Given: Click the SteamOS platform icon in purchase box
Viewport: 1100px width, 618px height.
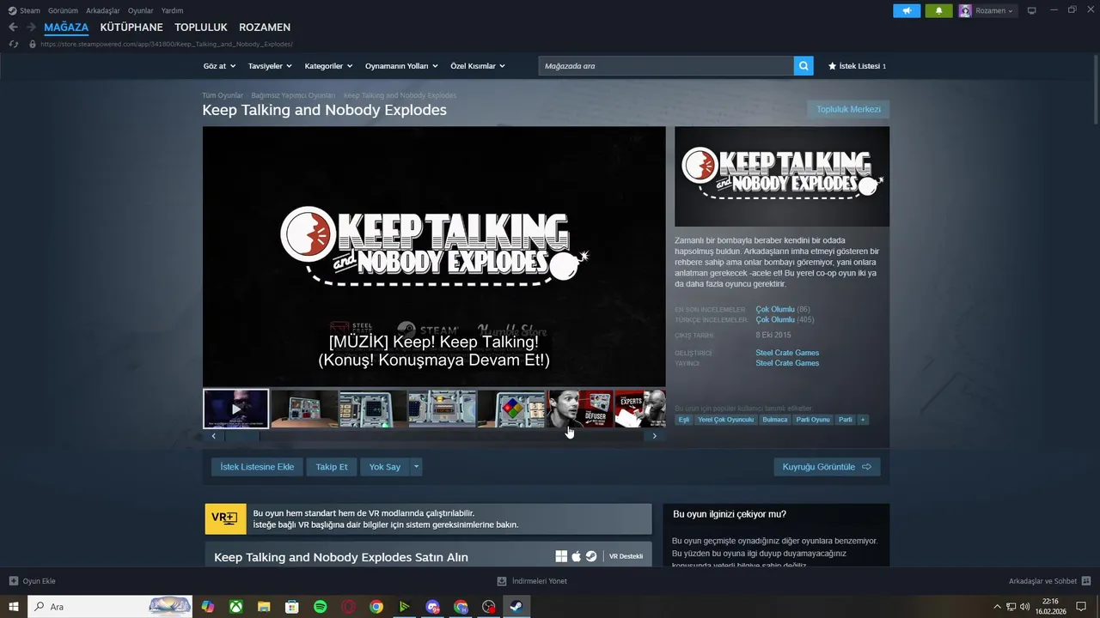Looking at the screenshot, I should coord(591,556).
